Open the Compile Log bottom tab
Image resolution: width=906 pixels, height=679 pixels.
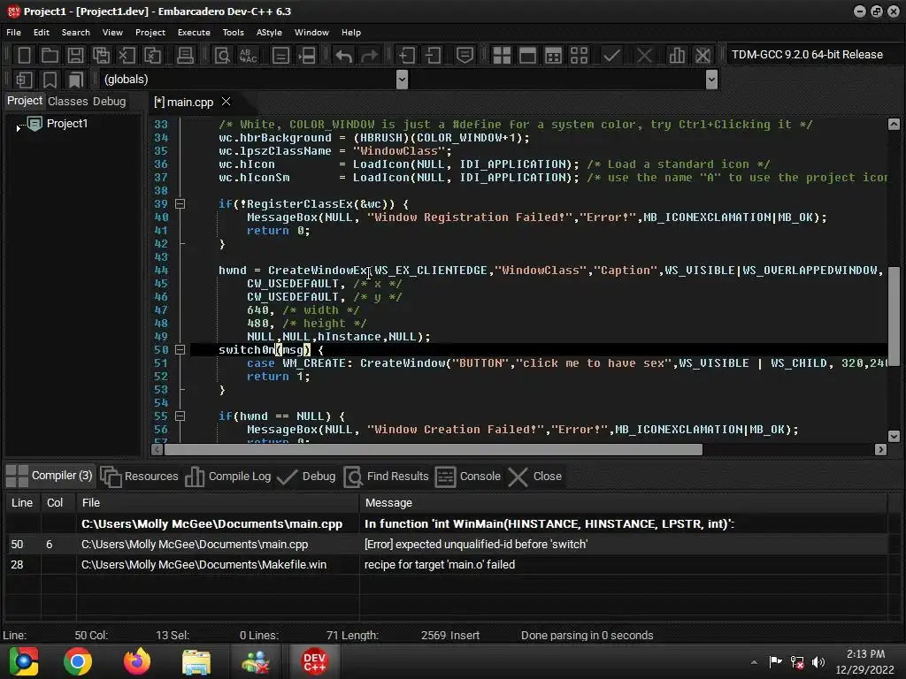(x=228, y=477)
